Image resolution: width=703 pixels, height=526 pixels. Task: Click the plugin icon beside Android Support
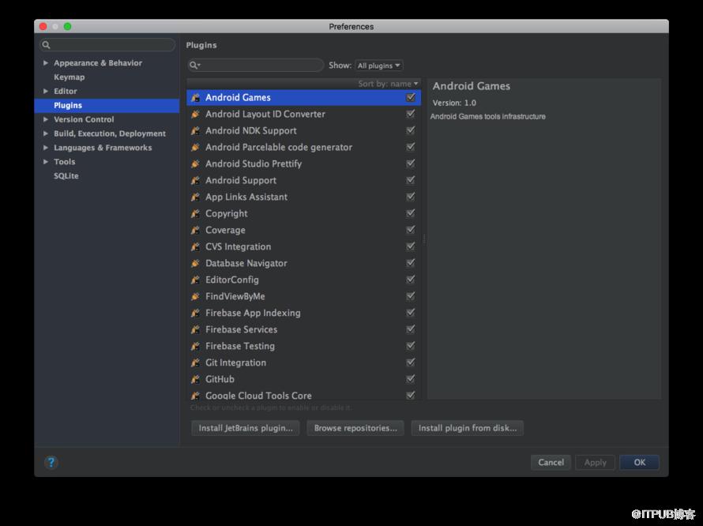195,181
